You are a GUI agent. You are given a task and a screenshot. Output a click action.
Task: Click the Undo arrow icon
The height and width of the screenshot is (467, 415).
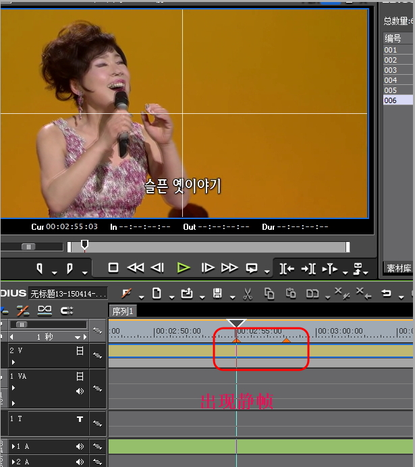click(386, 293)
